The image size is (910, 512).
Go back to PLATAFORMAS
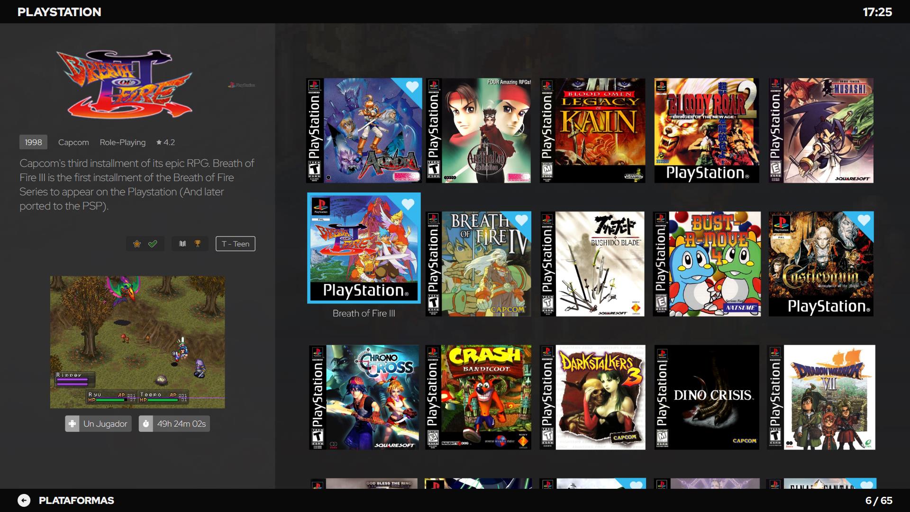tap(76, 500)
